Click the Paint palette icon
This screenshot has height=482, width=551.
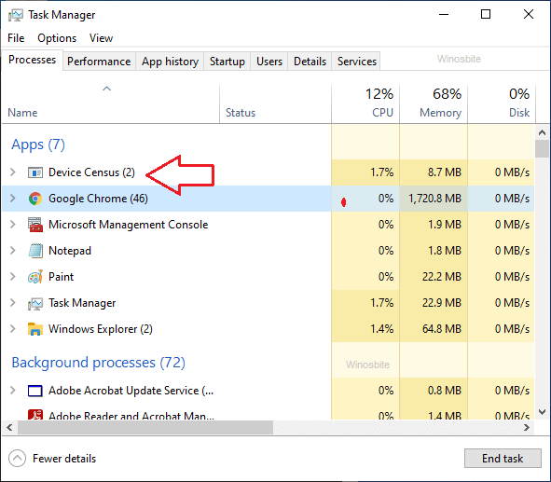coord(35,277)
